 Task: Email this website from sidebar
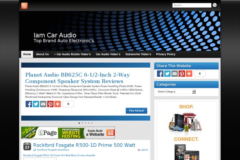pos(174,74)
